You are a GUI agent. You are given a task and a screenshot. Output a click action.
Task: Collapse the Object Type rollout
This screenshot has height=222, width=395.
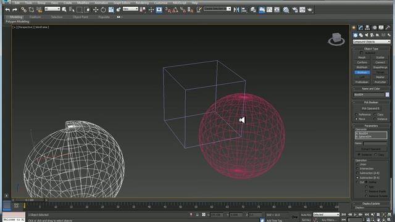371,49
